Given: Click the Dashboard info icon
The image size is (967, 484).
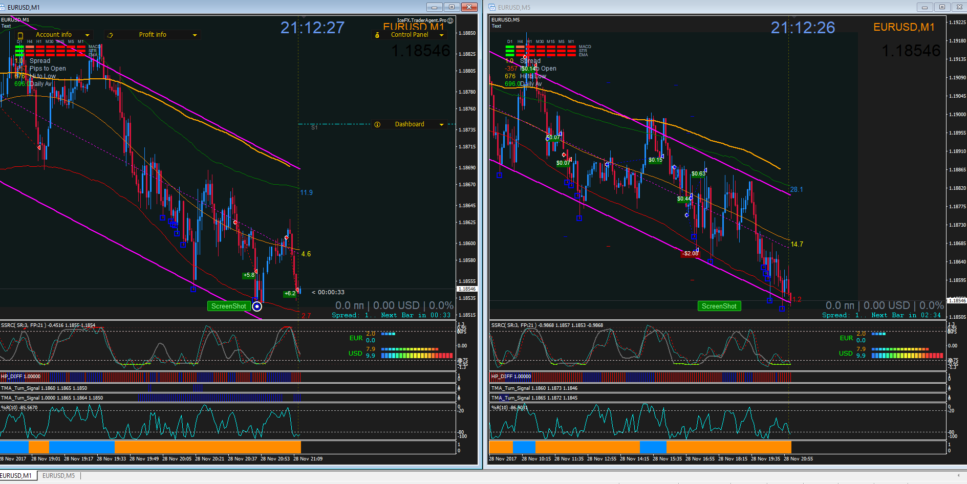Looking at the screenshot, I should 377,125.
